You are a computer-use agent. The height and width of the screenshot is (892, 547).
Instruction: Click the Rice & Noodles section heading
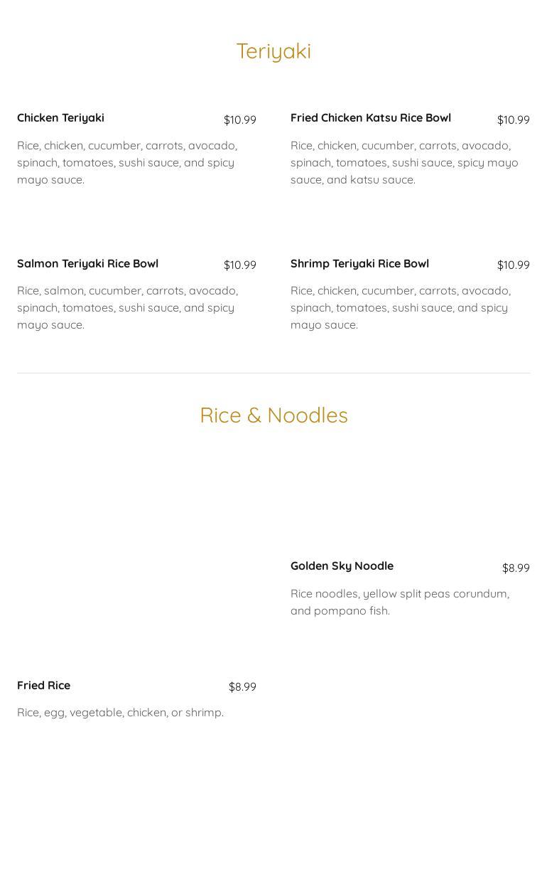coord(273,415)
